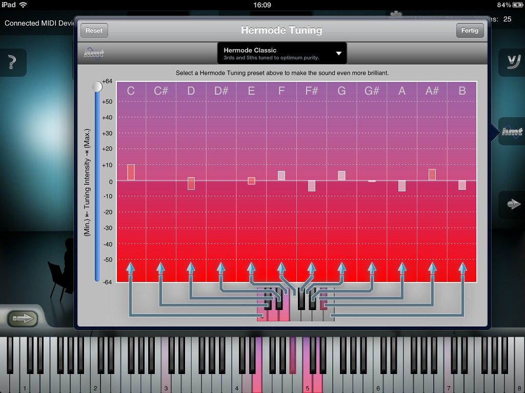Select the A# note tuning bar
Image resolution: width=525 pixels, height=393 pixels.
(x=432, y=174)
